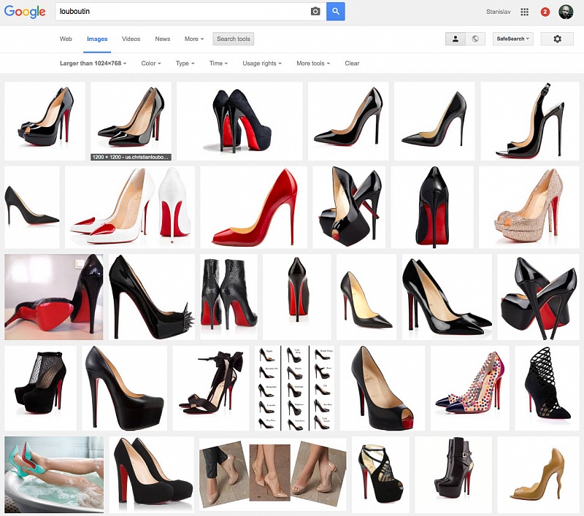This screenshot has width=584, height=516.
Task: Click the blue magnifier search button
Action: [336, 12]
